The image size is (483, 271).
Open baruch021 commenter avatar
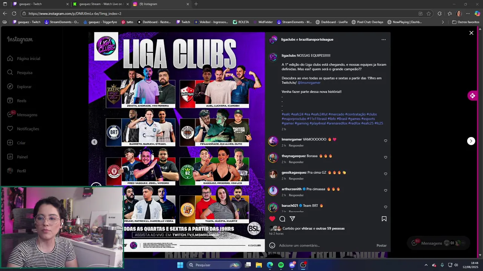pos(273,207)
